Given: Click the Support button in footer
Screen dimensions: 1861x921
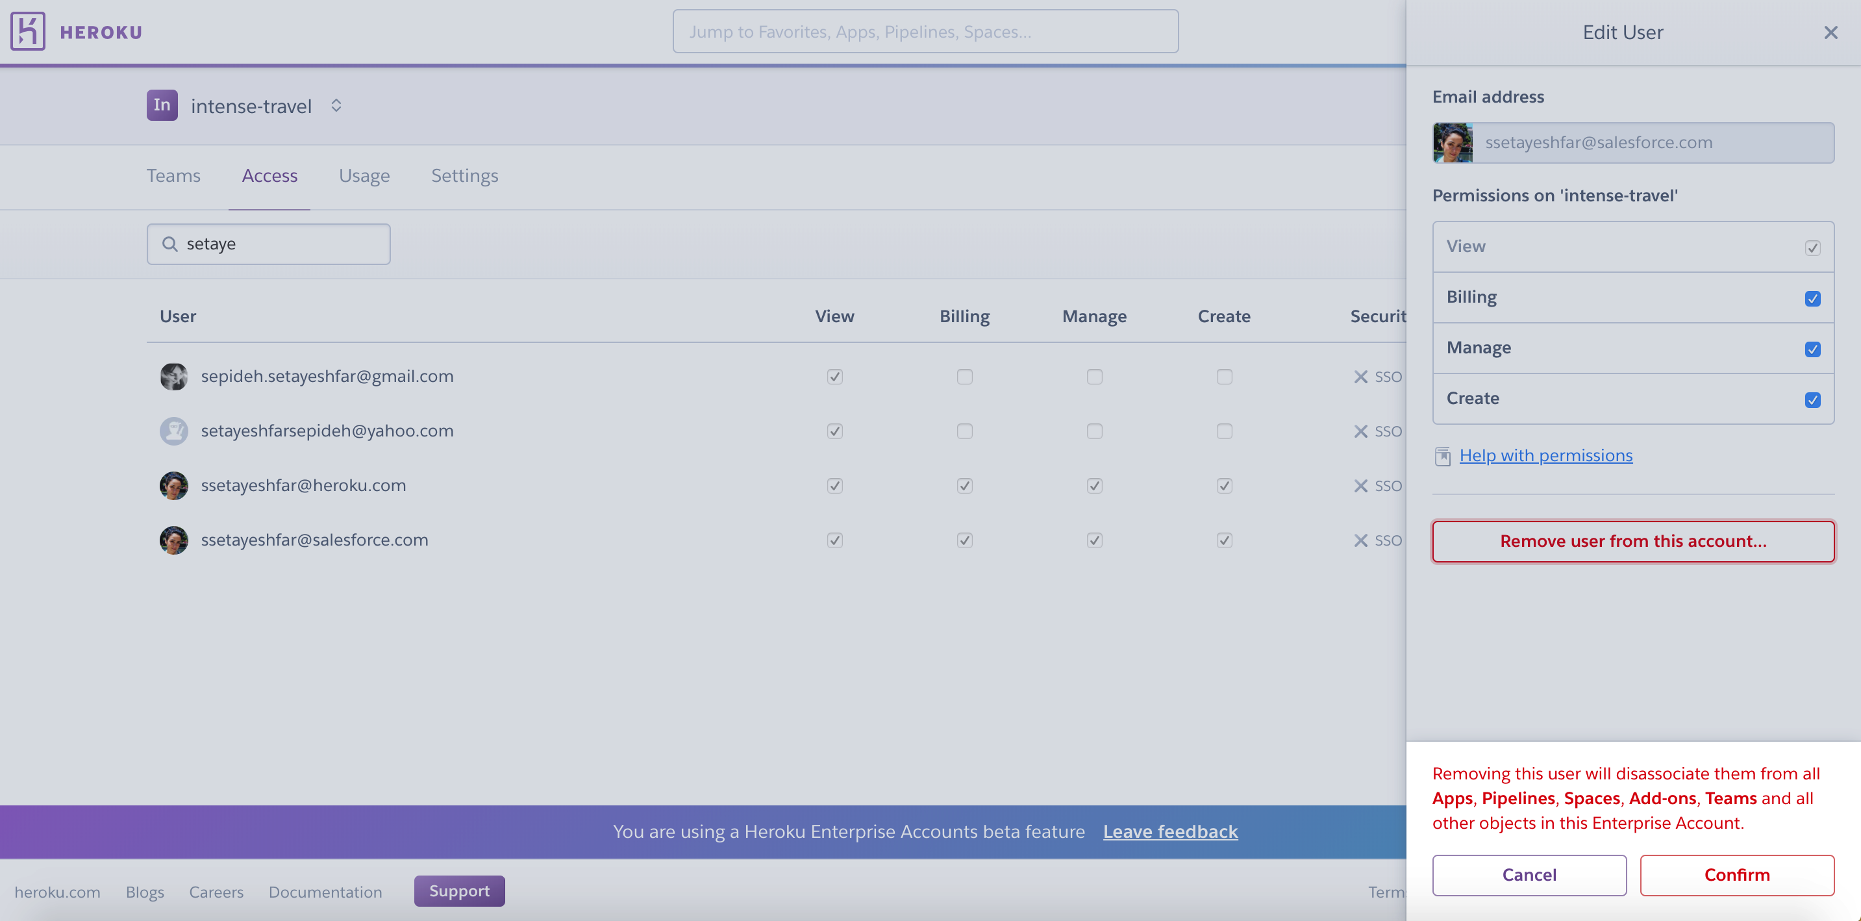Looking at the screenshot, I should pyautogui.click(x=460, y=890).
